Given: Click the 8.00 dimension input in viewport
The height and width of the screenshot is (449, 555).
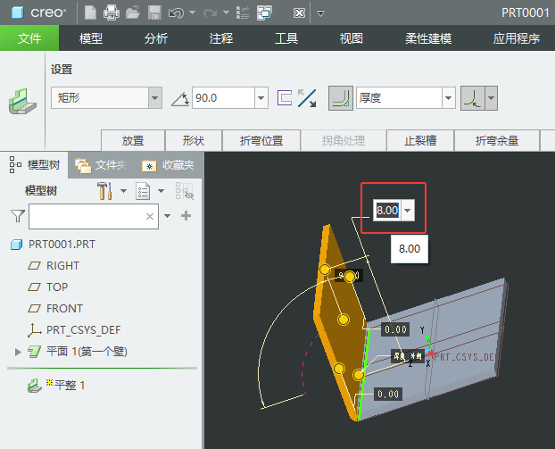Looking at the screenshot, I should pyautogui.click(x=387, y=211).
